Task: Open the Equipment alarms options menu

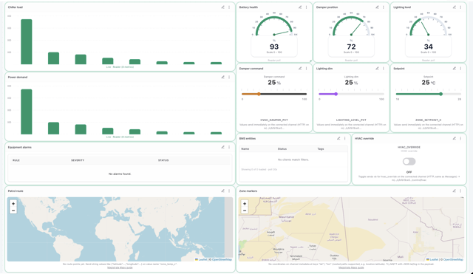Action: [x=229, y=147]
